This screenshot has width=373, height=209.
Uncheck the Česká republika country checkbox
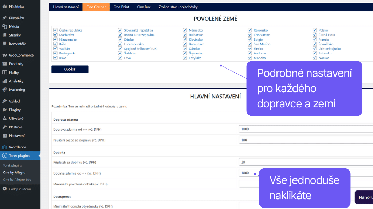tap(55, 30)
